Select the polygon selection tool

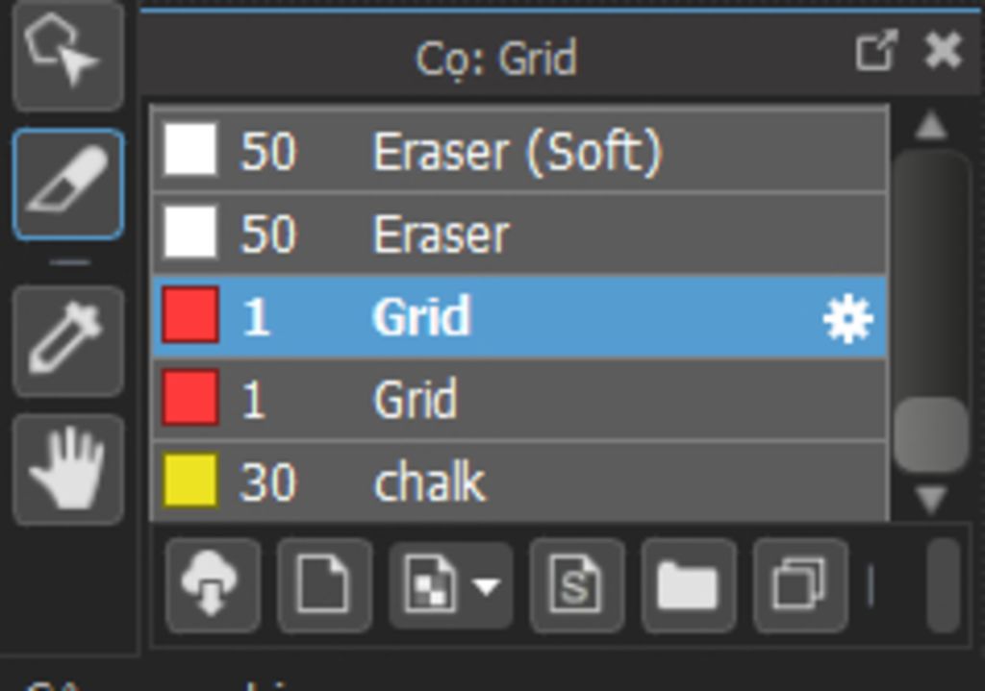(x=65, y=53)
